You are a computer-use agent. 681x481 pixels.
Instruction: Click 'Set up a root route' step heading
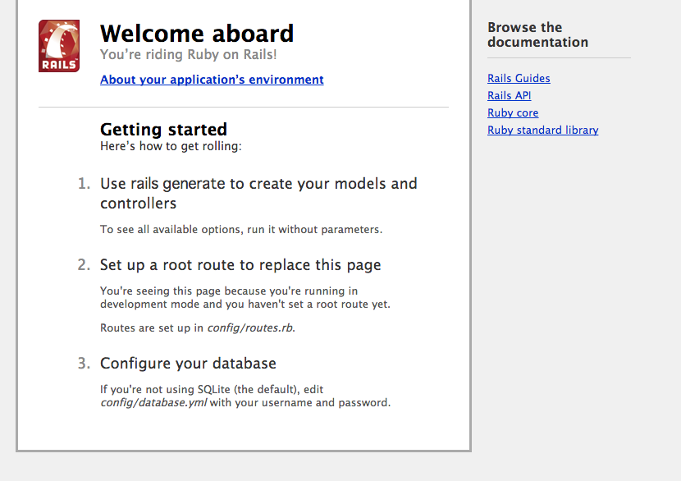[240, 265]
